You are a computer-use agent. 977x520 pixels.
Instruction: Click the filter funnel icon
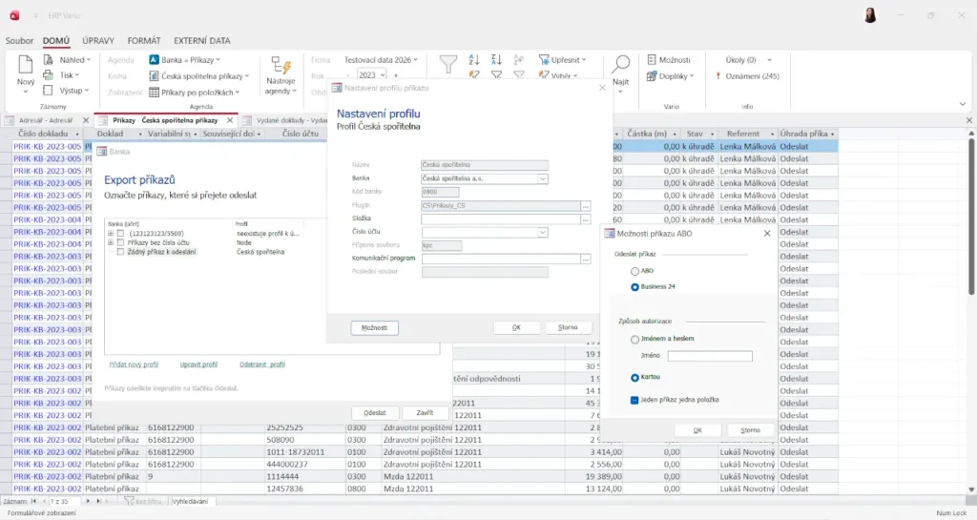click(447, 64)
